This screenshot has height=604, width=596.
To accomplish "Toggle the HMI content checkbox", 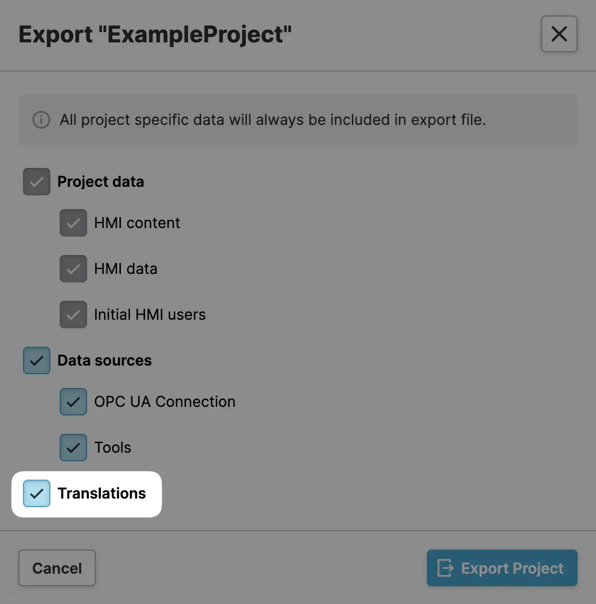I will [x=73, y=223].
